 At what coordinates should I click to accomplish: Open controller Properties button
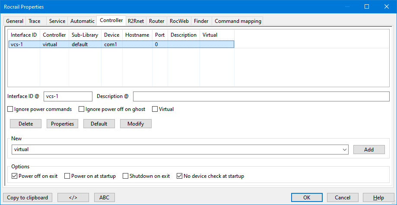(x=62, y=124)
